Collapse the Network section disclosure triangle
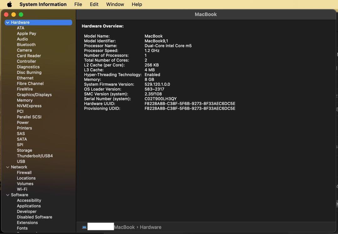 coord(8,167)
